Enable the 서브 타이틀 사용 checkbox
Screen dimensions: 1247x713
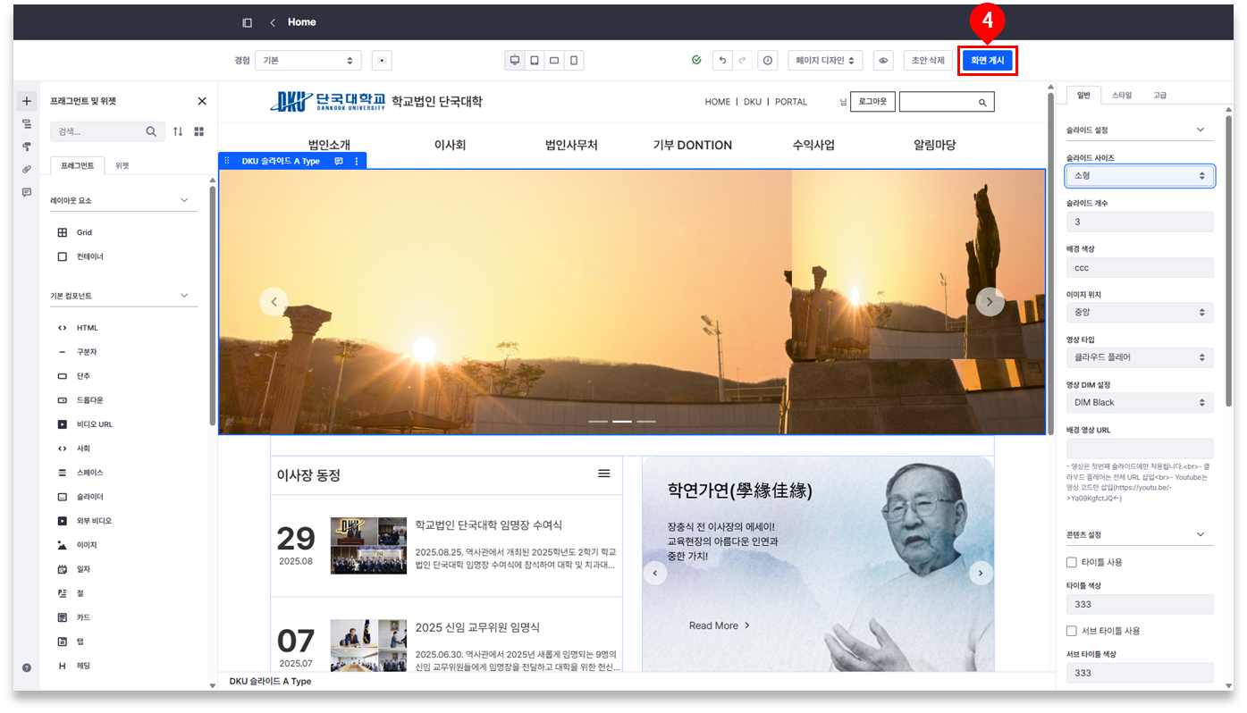pyautogui.click(x=1071, y=631)
